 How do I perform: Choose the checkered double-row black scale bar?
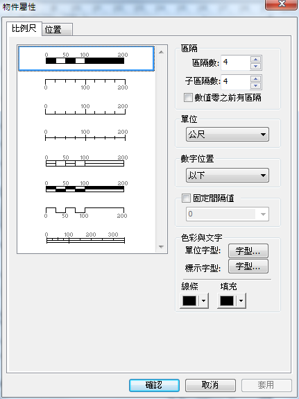[85, 187]
